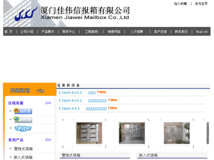Screen dimensions: 214x160
Task: Open the Msn交谈 chat button
Action: click(23, 120)
